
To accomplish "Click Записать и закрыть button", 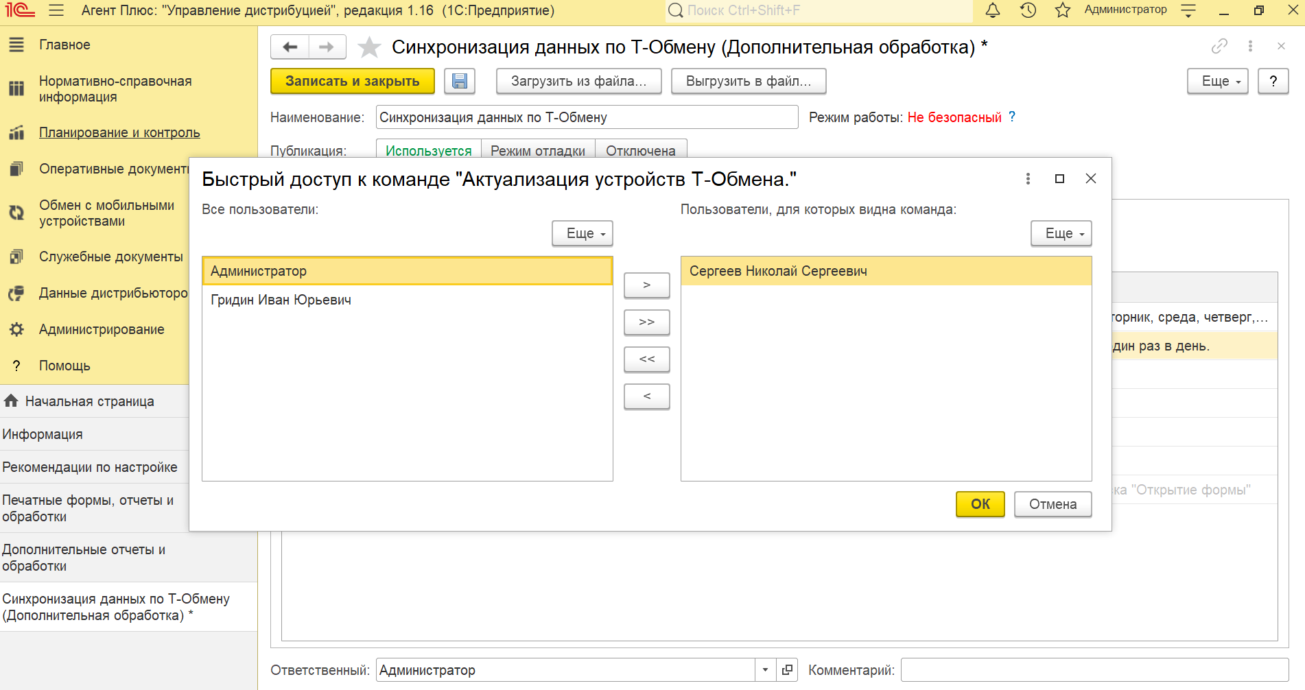I will click(x=353, y=81).
